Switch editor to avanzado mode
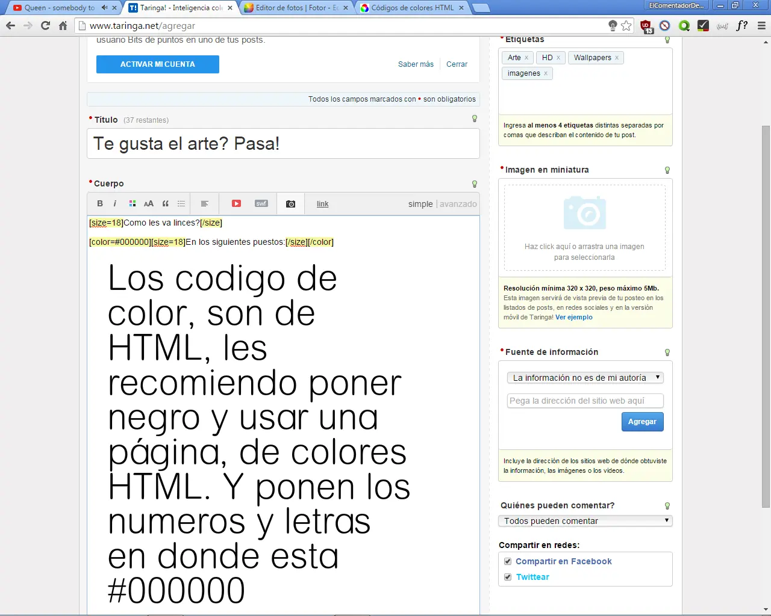771x616 pixels. click(x=458, y=204)
